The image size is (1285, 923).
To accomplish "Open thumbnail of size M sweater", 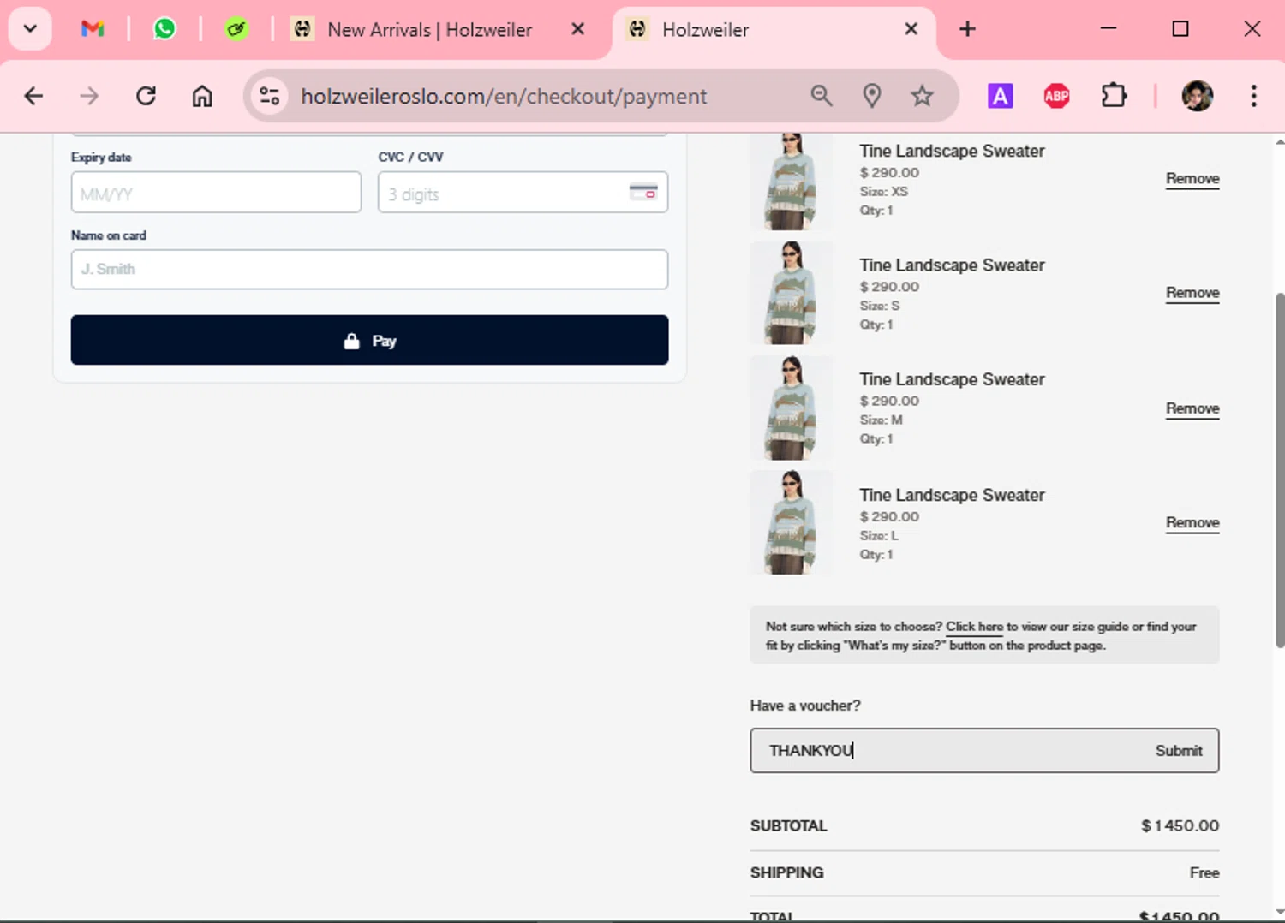I will coord(791,408).
